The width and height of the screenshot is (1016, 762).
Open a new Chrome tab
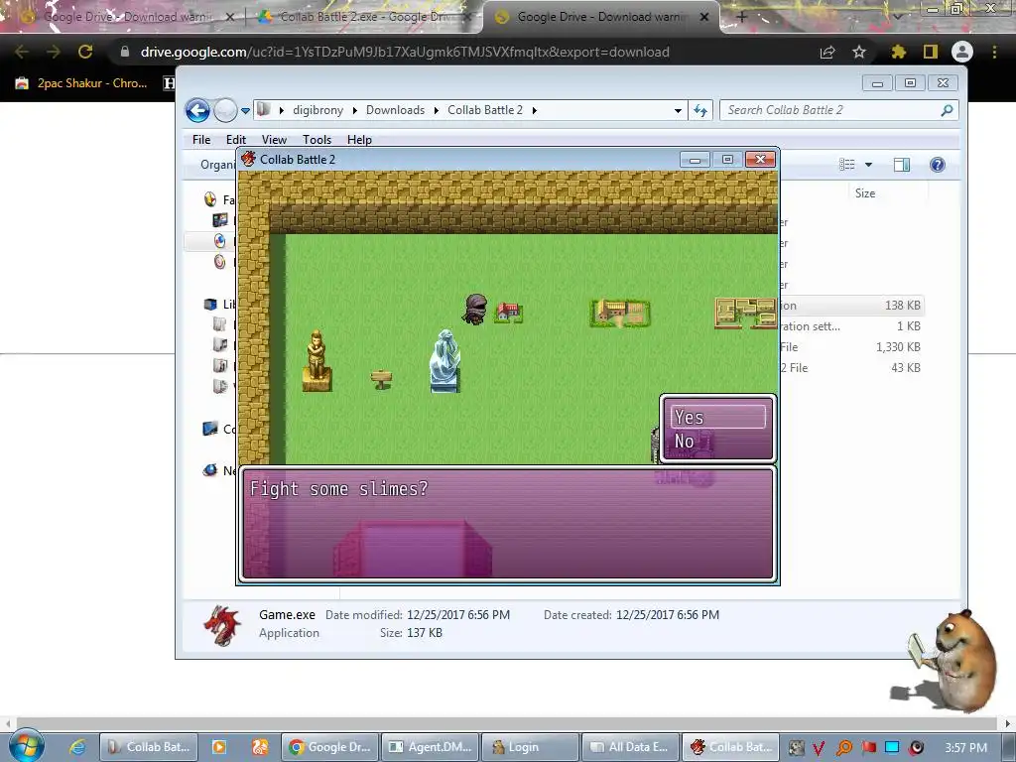[742, 17]
